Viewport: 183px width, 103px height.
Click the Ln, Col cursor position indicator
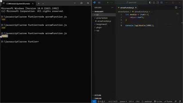coord(113,102)
